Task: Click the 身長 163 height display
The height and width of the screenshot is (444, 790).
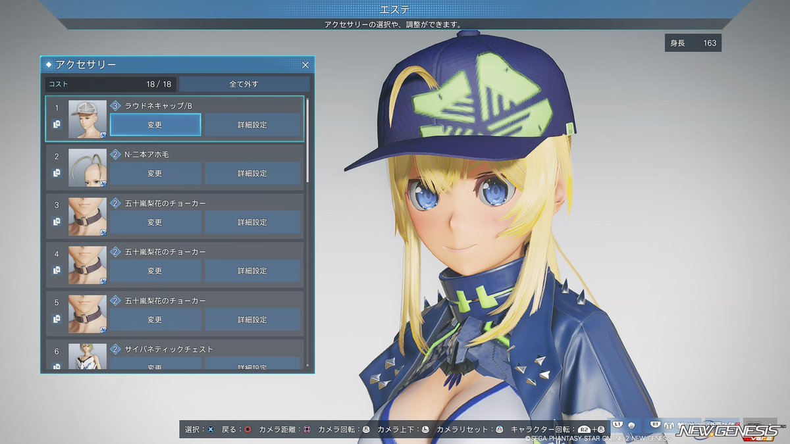Action: pyautogui.click(x=693, y=43)
